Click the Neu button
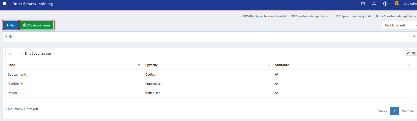Image resolution: width=417 pixels, height=121 pixels. pos(11,25)
